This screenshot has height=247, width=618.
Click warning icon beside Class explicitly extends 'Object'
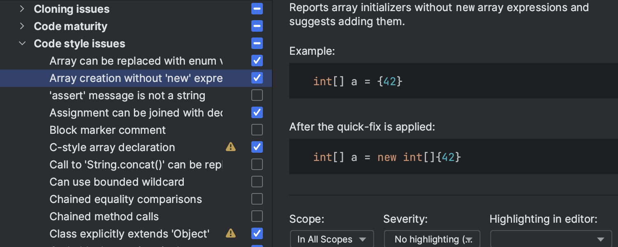[x=231, y=233]
